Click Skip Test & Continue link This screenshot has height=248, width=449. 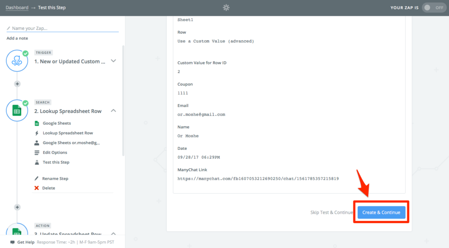coord(331,212)
